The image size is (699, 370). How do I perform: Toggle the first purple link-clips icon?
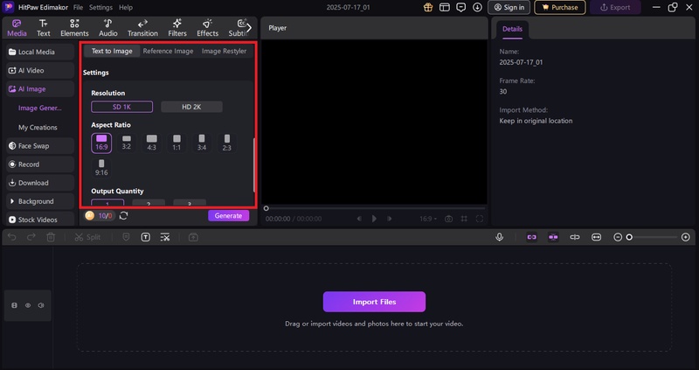click(532, 237)
